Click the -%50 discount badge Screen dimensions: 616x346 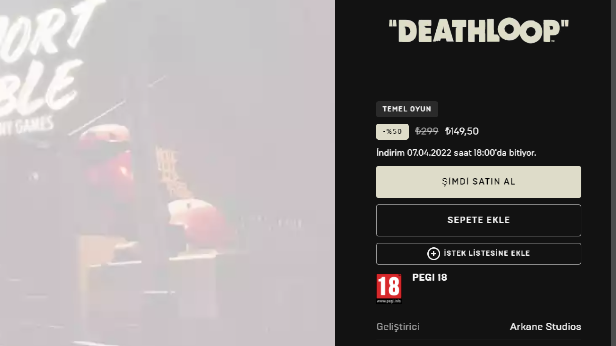[x=392, y=132]
